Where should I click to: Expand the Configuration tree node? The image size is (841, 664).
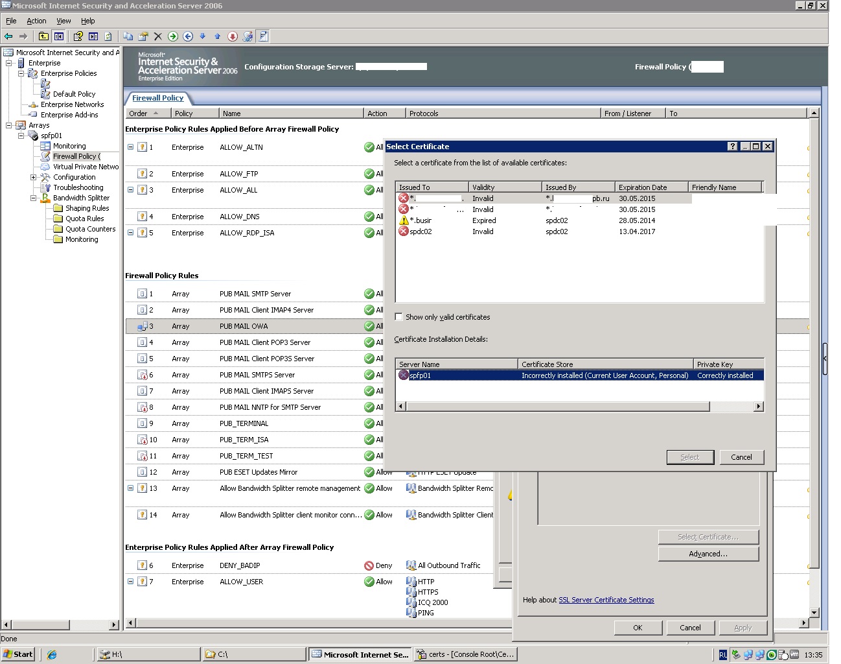[x=34, y=177]
